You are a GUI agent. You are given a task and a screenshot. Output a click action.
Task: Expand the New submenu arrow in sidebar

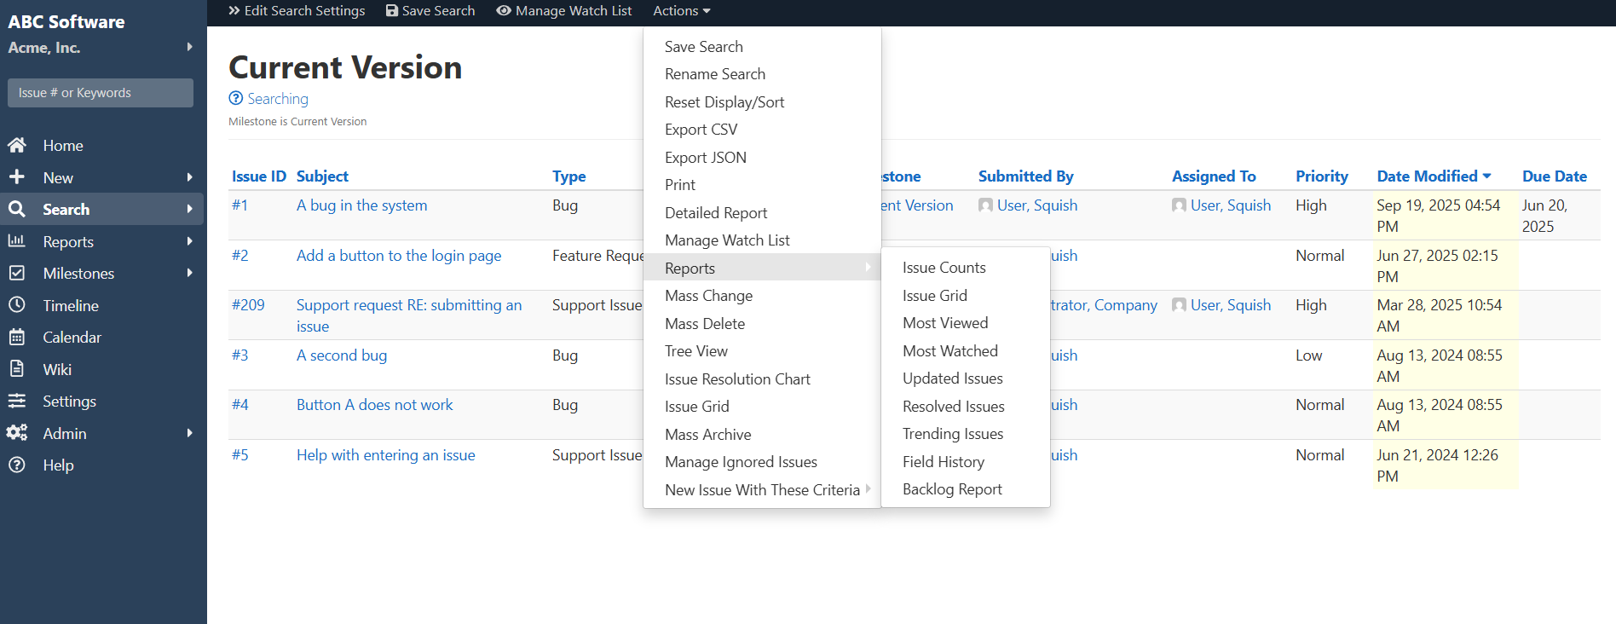tap(190, 177)
